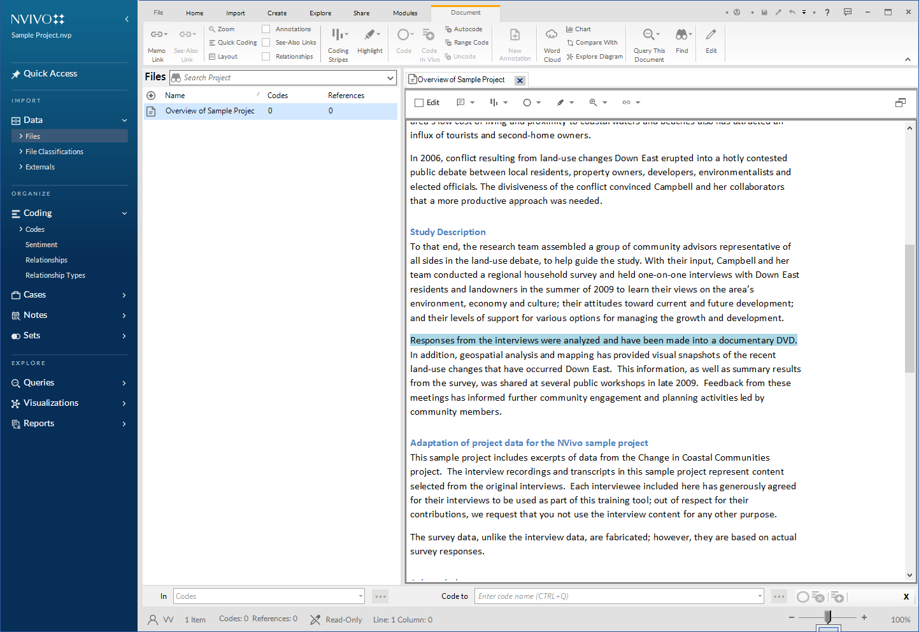Open Relationship Types
The width and height of the screenshot is (919, 632).
tap(55, 275)
